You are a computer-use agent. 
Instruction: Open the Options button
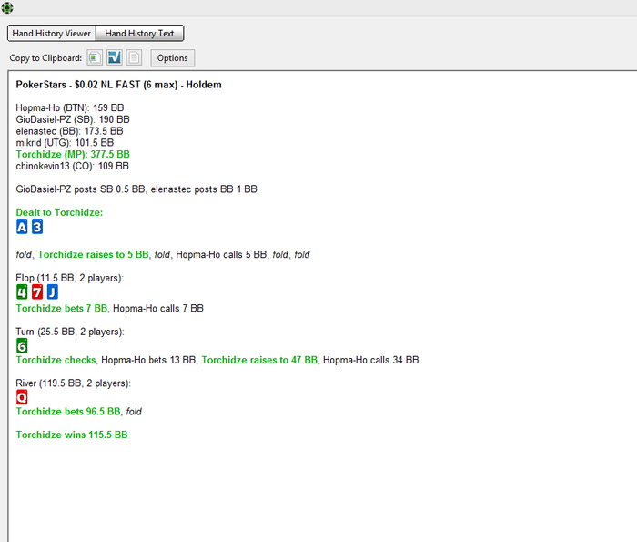(x=173, y=58)
